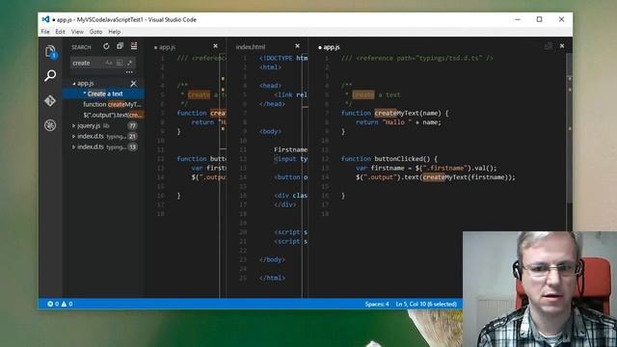
Task: Open the Help menu
Action: coord(115,32)
